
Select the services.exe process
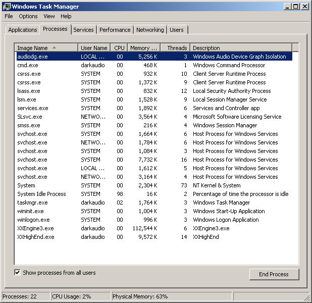153,108
